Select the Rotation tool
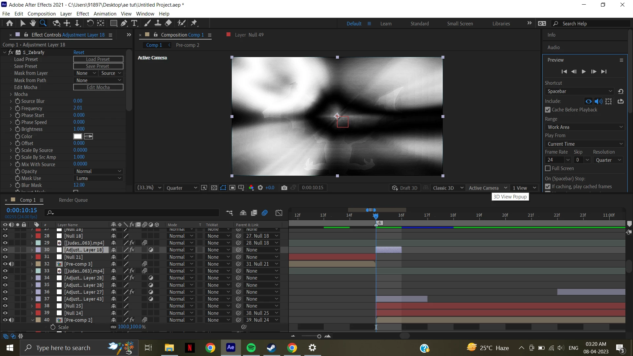 point(90,23)
